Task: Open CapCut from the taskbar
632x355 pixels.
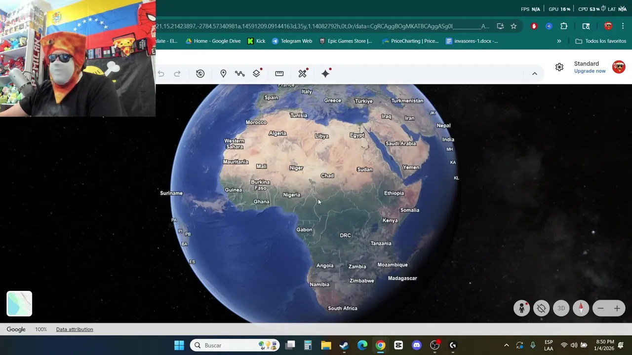Action: pos(398,345)
